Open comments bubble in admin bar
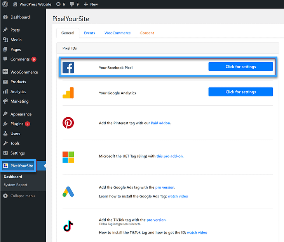This screenshot has height=242, width=284. (x=74, y=4)
